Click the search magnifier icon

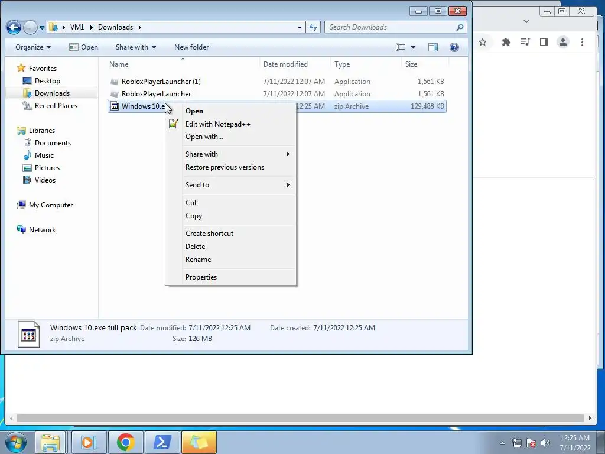point(460,27)
